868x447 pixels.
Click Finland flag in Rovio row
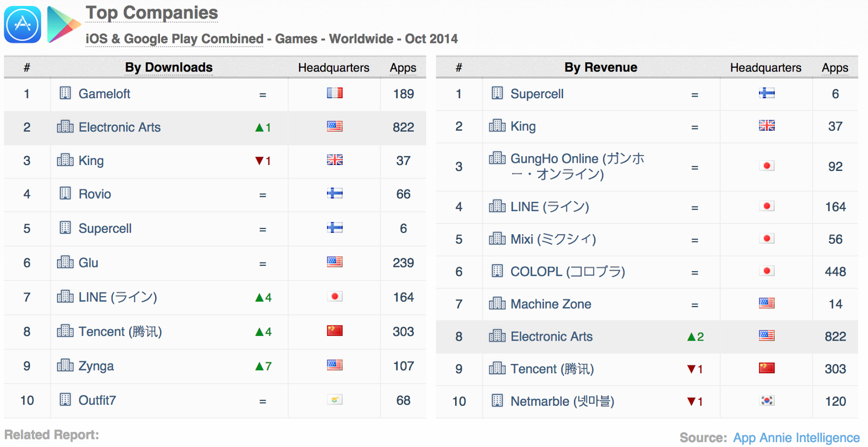(335, 193)
